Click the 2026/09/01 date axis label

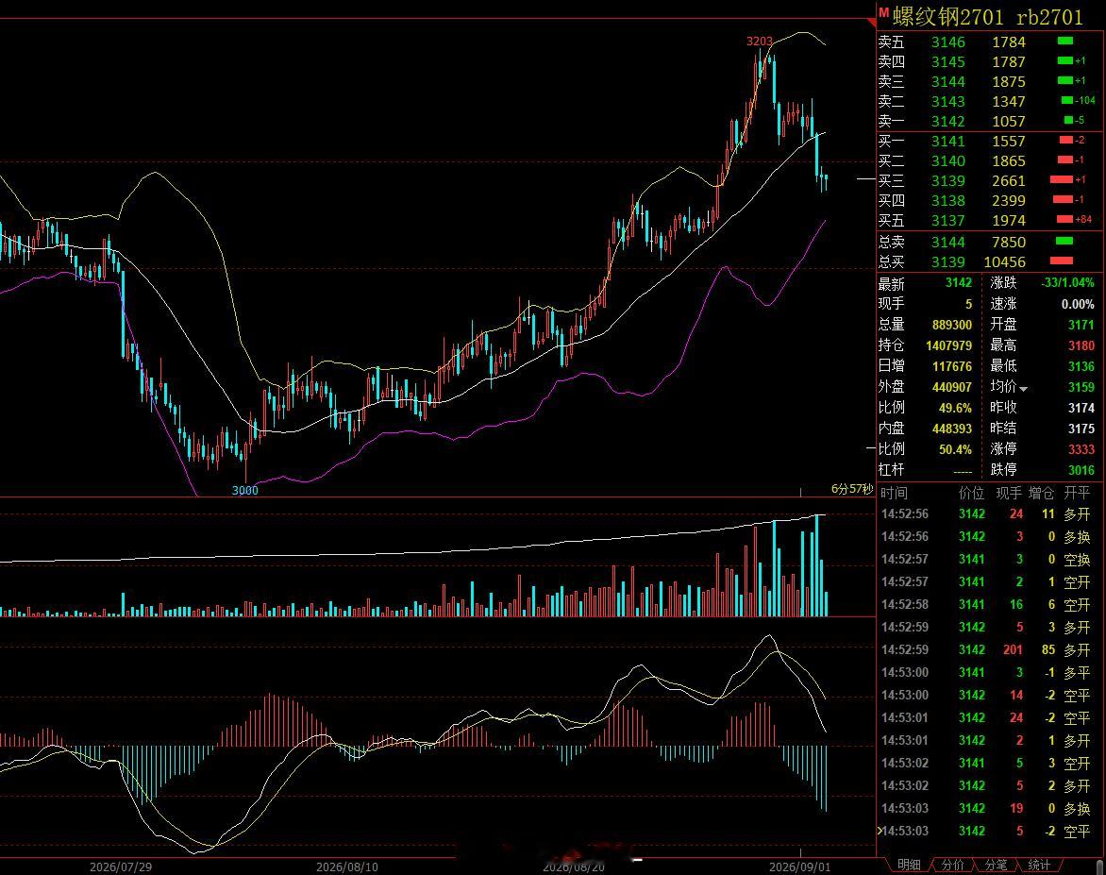tap(800, 867)
